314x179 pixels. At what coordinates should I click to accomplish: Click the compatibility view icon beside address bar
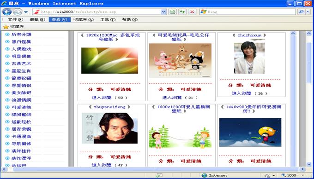[172, 12]
